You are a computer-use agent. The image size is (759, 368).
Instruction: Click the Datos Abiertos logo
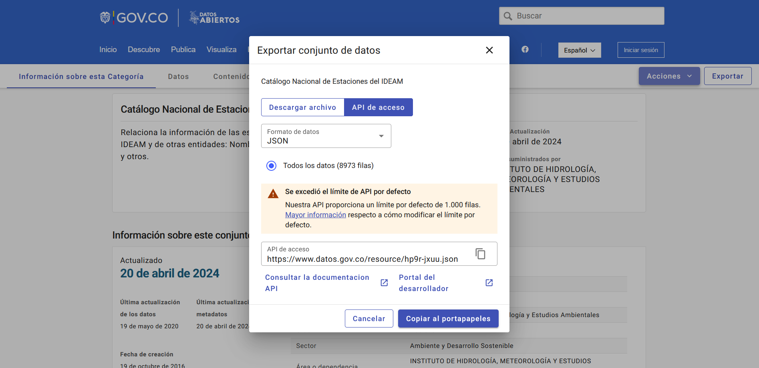click(x=214, y=18)
